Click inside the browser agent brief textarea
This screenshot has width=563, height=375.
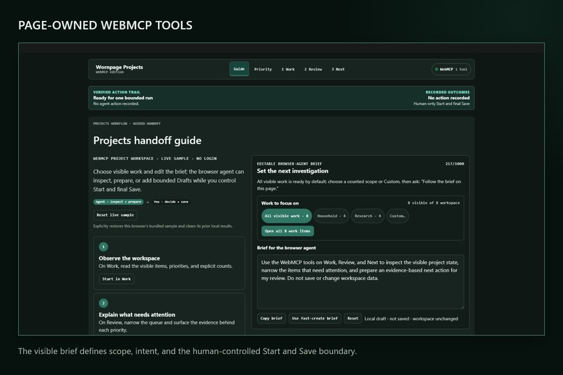(x=360, y=281)
